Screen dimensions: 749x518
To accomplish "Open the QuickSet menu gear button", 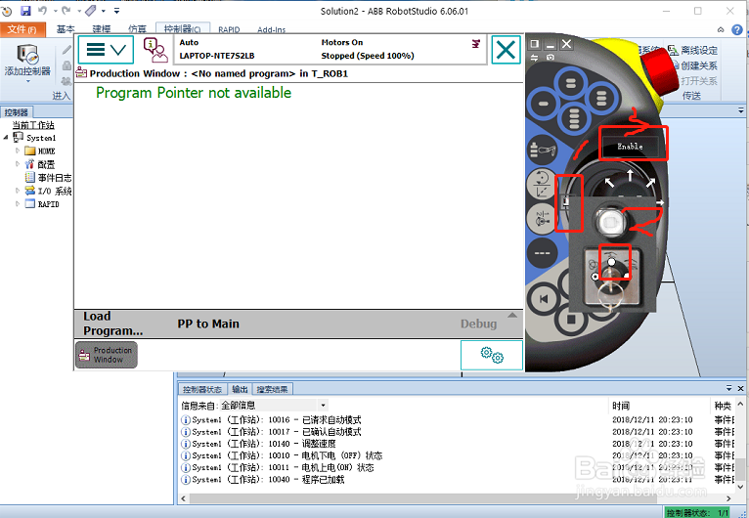I will (x=492, y=355).
